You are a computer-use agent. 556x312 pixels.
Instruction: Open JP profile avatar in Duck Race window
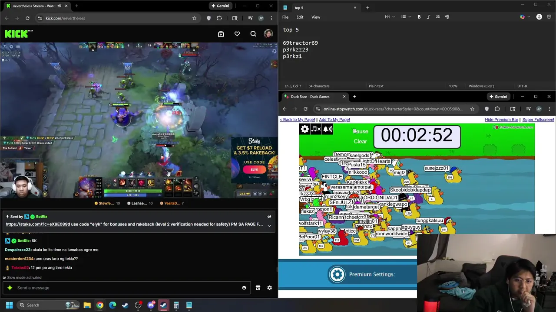point(539,109)
